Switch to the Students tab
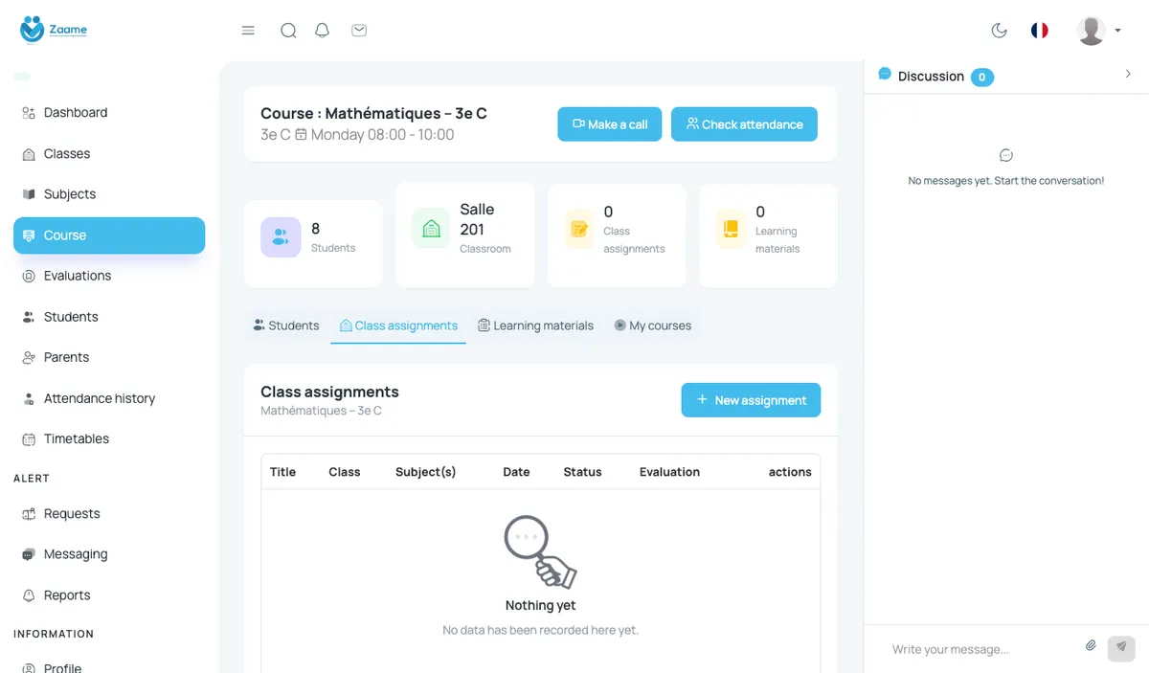 [286, 325]
